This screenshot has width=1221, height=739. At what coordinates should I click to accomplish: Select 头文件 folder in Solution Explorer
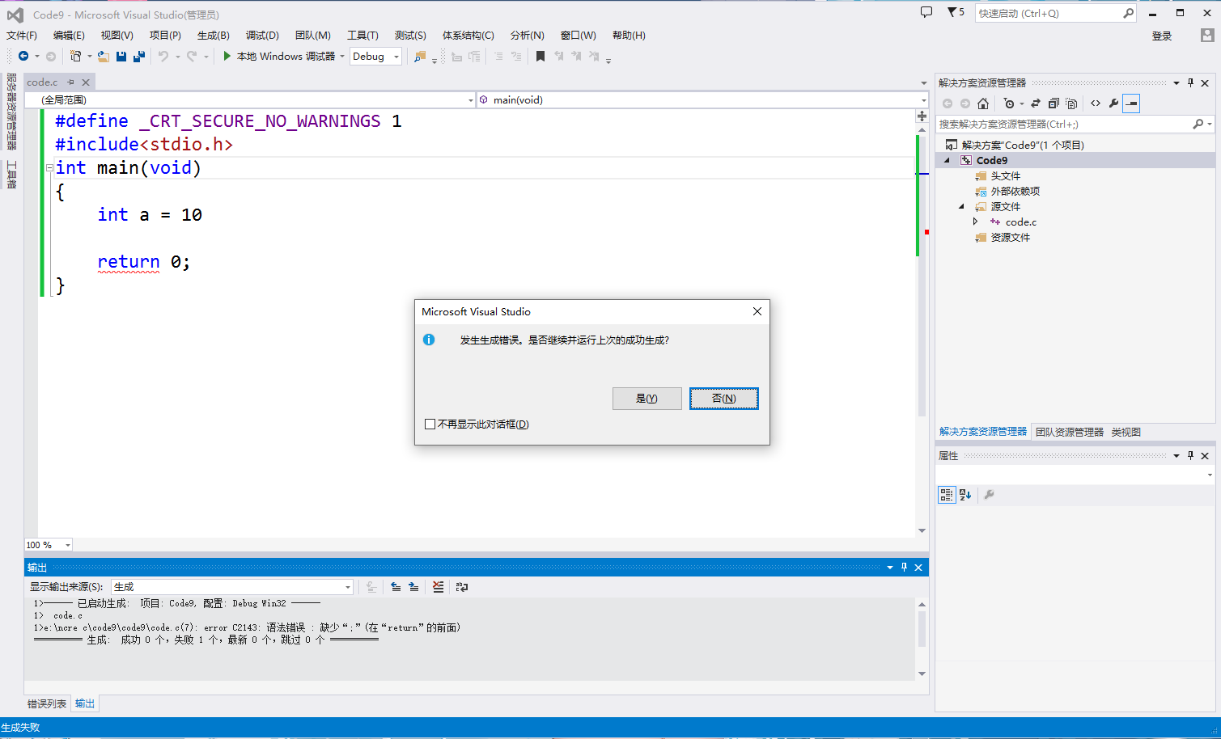[1006, 175]
